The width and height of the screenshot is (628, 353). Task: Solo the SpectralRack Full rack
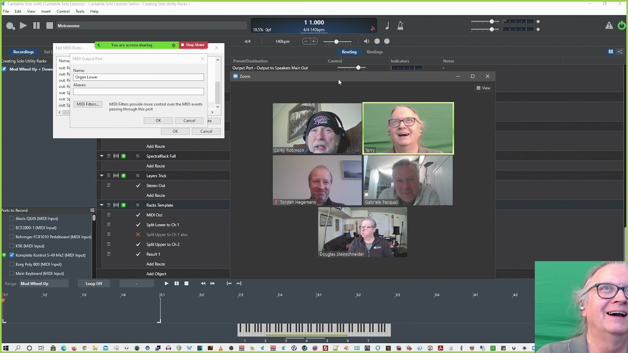point(137,156)
